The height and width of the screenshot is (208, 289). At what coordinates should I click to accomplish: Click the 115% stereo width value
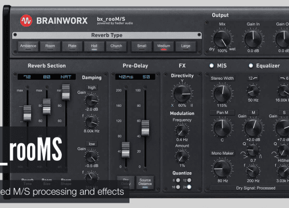point(222,106)
